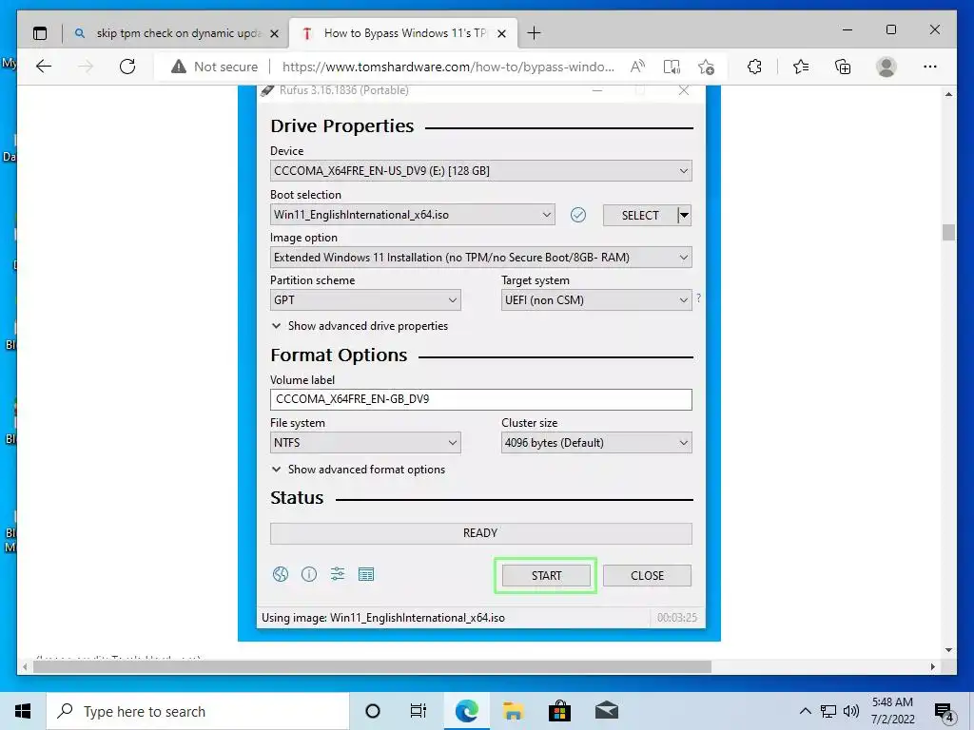Open the notification center icon
This screenshot has width=974, height=730.
click(945, 712)
